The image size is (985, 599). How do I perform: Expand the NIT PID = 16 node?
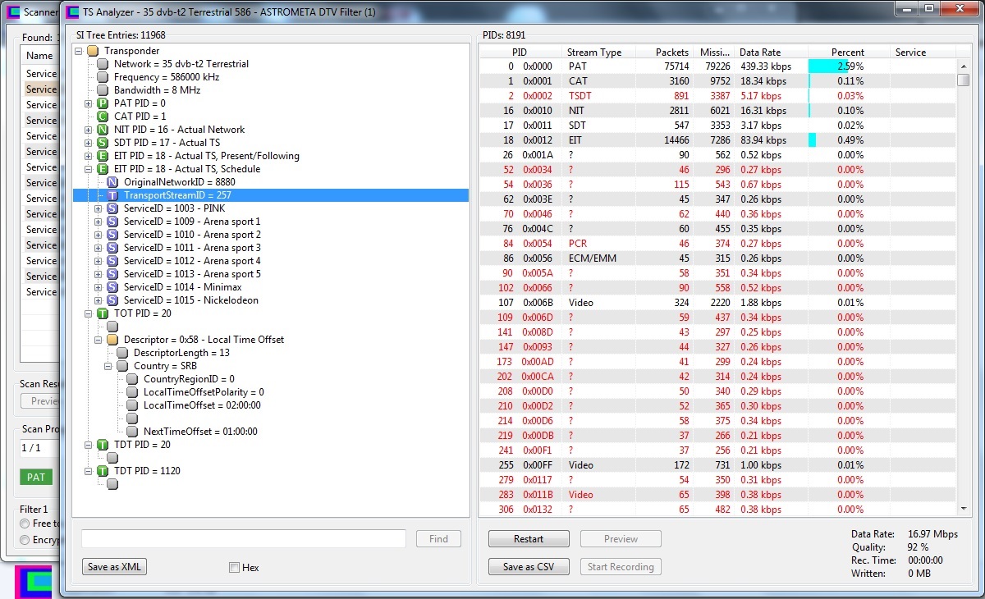(x=89, y=130)
